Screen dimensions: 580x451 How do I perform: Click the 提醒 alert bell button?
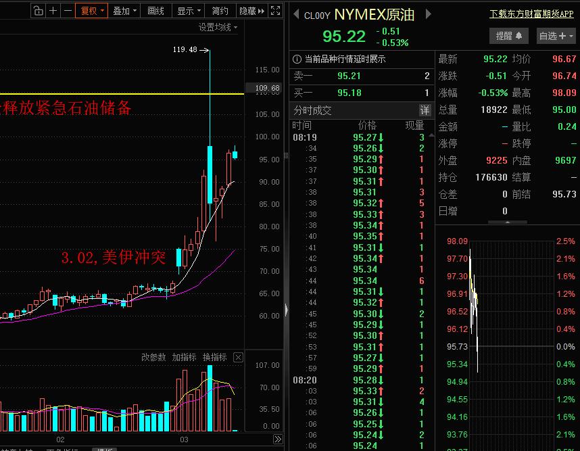click(x=508, y=36)
